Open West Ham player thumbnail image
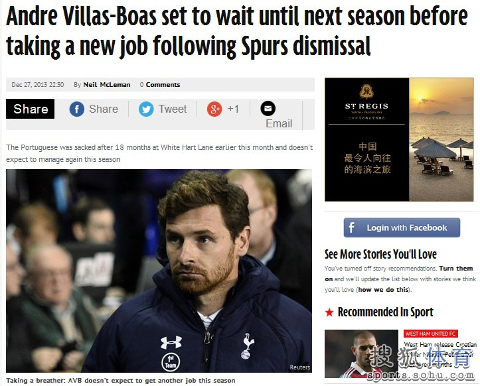Screen dimensions: 480x386 click(x=361, y=354)
